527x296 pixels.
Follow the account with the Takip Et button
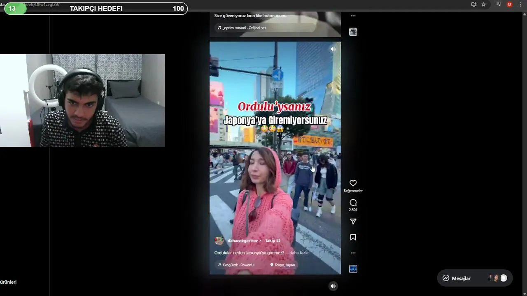pyautogui.click(x=273, y=240)
